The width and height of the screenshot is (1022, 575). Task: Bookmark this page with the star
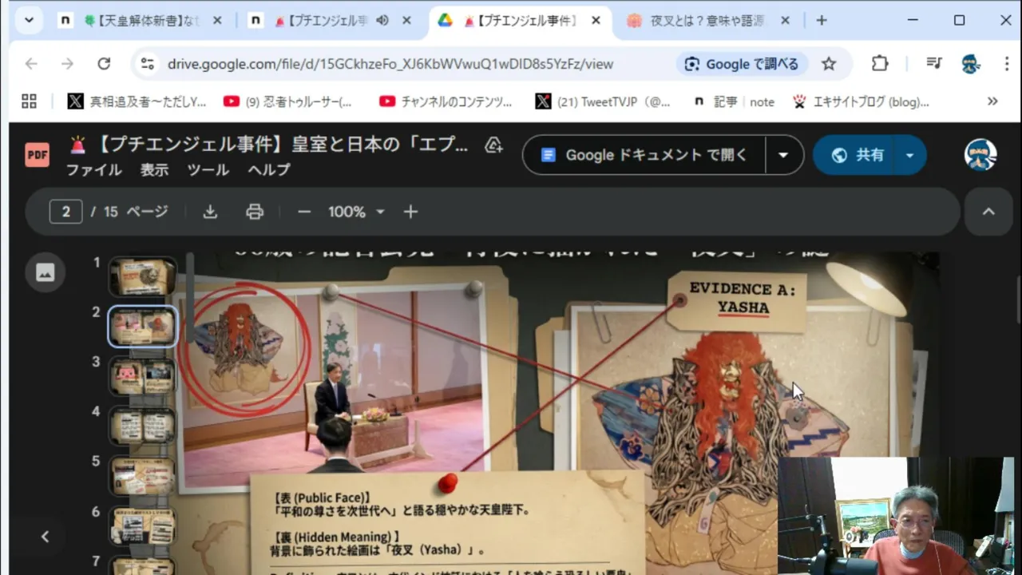pos(829,64)
